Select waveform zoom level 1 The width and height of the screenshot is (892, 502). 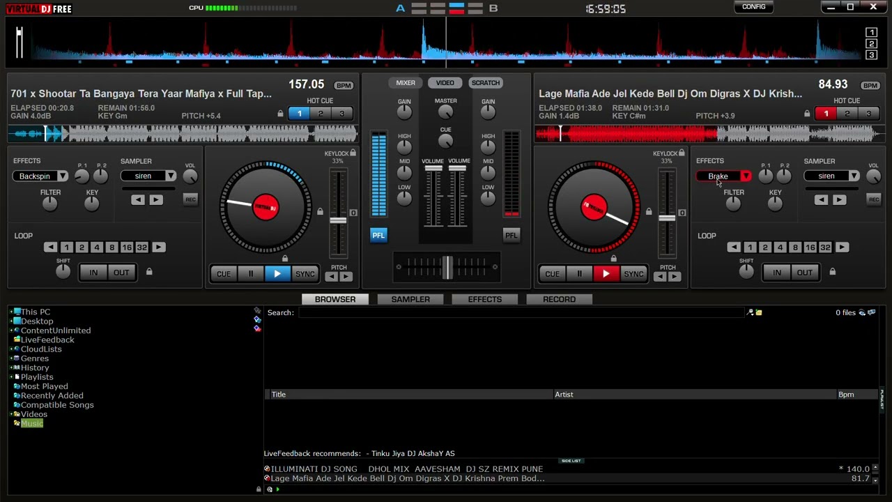871,33
